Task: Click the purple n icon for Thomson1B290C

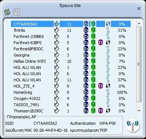Action: pyautogui.click(x=101, y=111)
